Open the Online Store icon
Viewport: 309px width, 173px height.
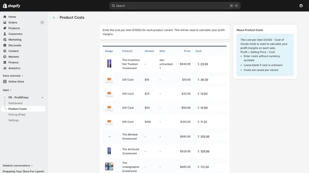(5, 82)
